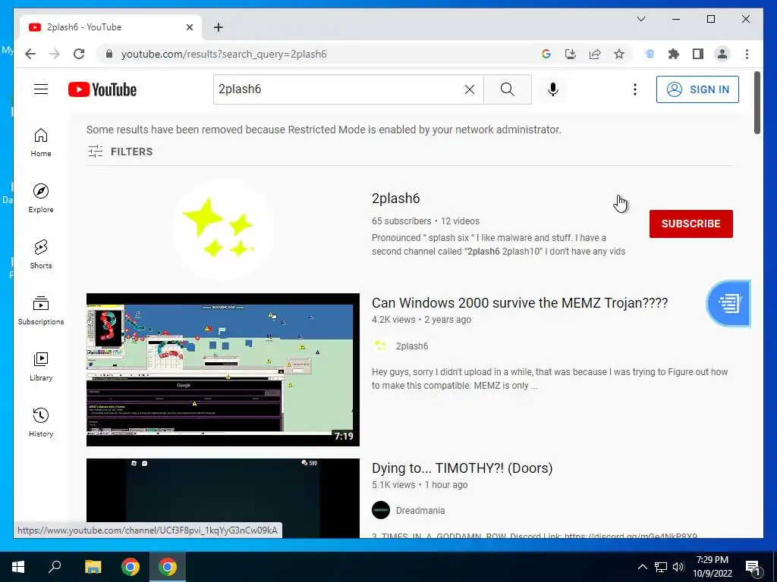Play the MEMZ Trojan video thumbnail
The image size is (777, 582).
click(223, 370)
